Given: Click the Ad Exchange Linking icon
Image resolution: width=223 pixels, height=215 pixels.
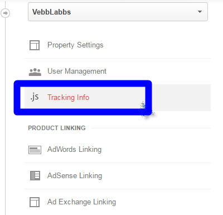Looking at the screenshot, I should pyautogui.click(x=35, y=202).
